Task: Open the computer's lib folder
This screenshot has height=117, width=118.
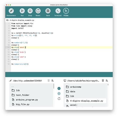Action: pyautogui.click(x=70, y=96)
